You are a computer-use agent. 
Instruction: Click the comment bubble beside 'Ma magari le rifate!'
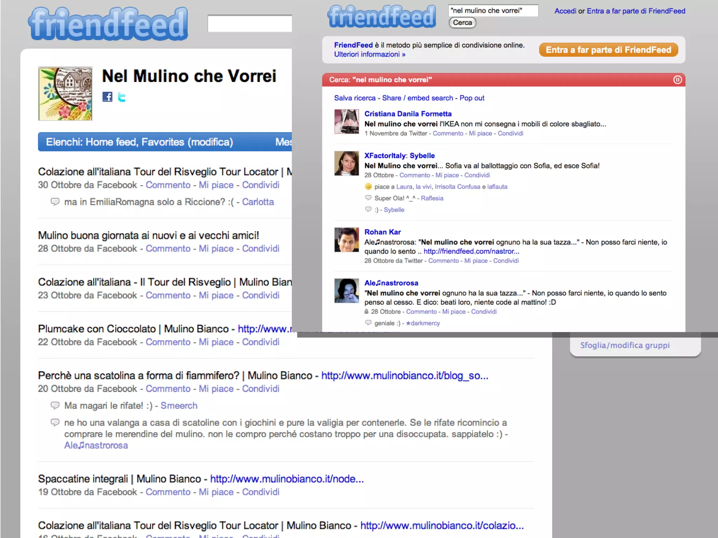55,405
